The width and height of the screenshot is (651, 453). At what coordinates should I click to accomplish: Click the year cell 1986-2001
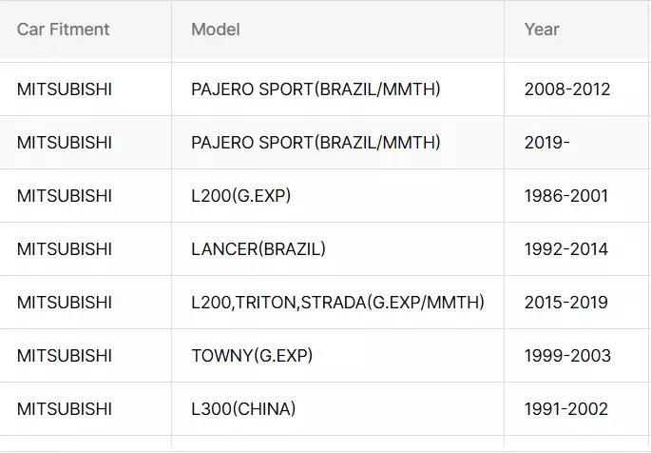[577, 196]
